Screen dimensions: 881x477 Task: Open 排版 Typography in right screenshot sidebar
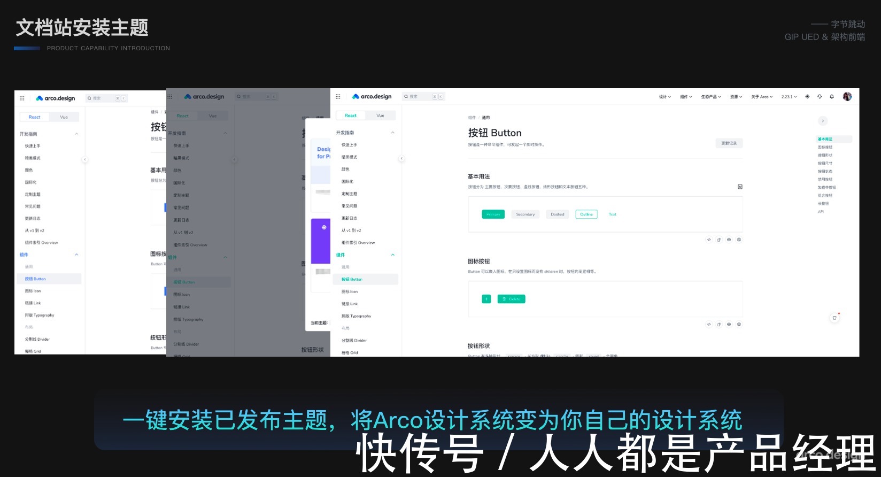pos(357,316)
